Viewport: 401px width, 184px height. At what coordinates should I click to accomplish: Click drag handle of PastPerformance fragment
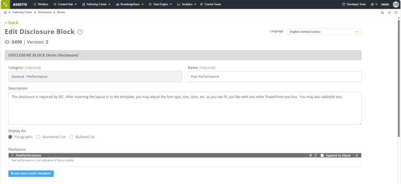[x=13, y=155]
